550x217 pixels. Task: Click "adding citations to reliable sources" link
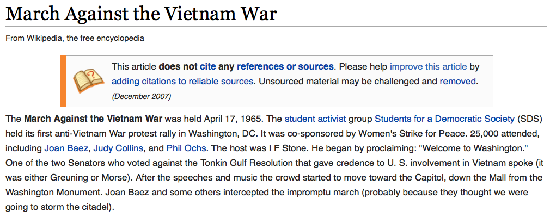point(182,82)
